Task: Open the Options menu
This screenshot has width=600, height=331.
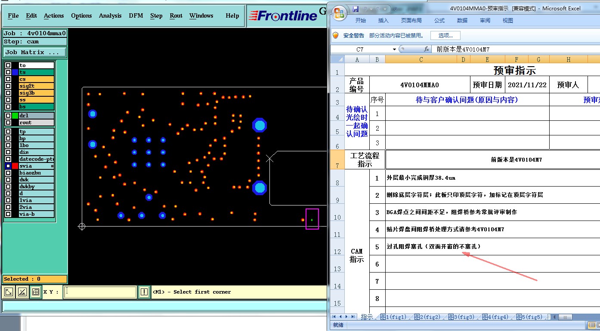Action: click(x=81, y=16)
